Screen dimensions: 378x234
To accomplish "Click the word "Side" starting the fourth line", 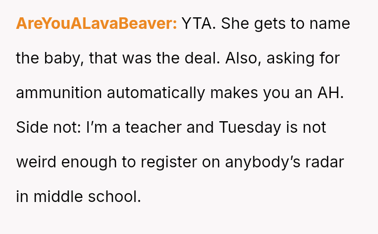I will [32, 127].
